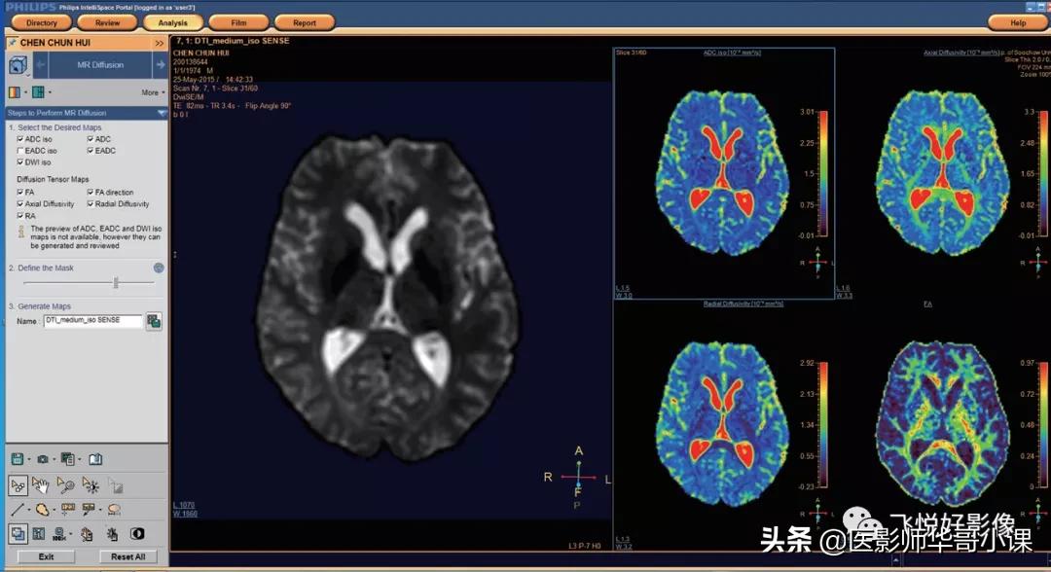
Task: Click the camera screen-capture icon
Action: point(43,459)
